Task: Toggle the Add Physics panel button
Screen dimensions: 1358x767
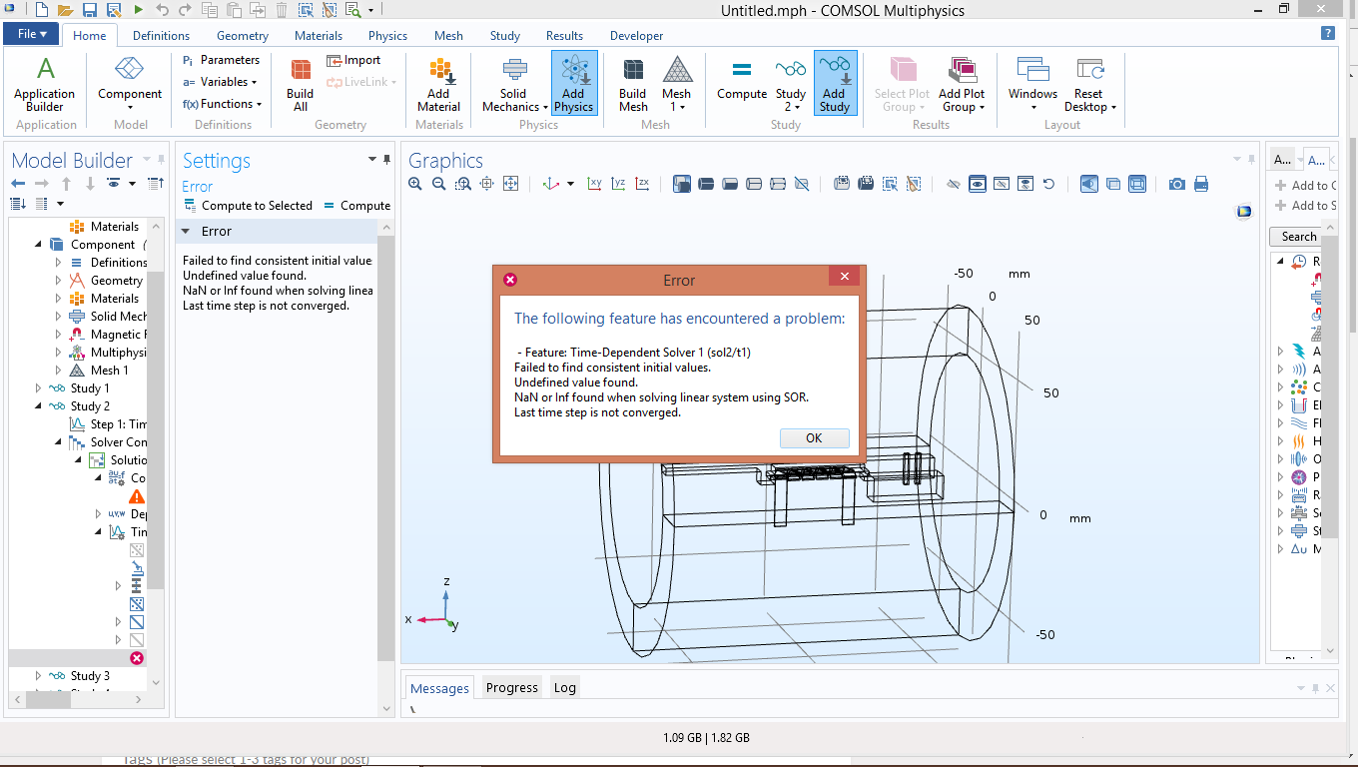Action: tap(574, 85)
